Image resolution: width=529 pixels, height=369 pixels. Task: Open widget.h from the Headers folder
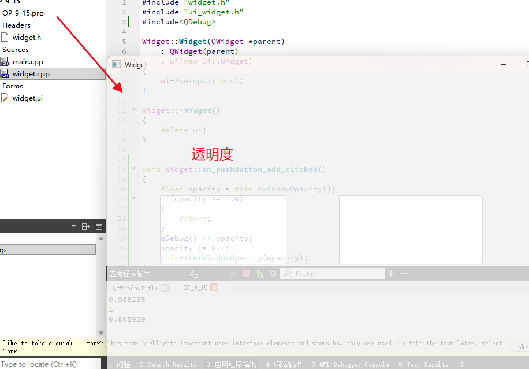click(x=27, y=38)
